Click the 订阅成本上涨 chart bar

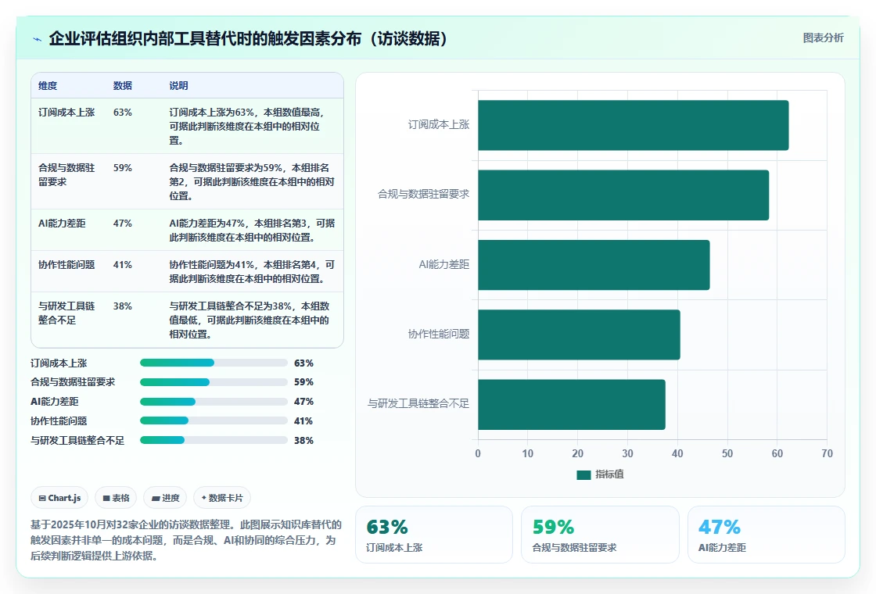[633, 125]
